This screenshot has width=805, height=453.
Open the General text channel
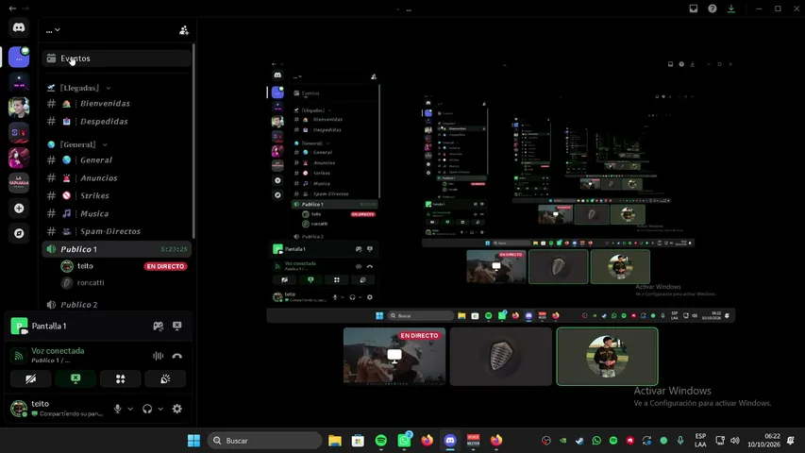click(116, 159)
